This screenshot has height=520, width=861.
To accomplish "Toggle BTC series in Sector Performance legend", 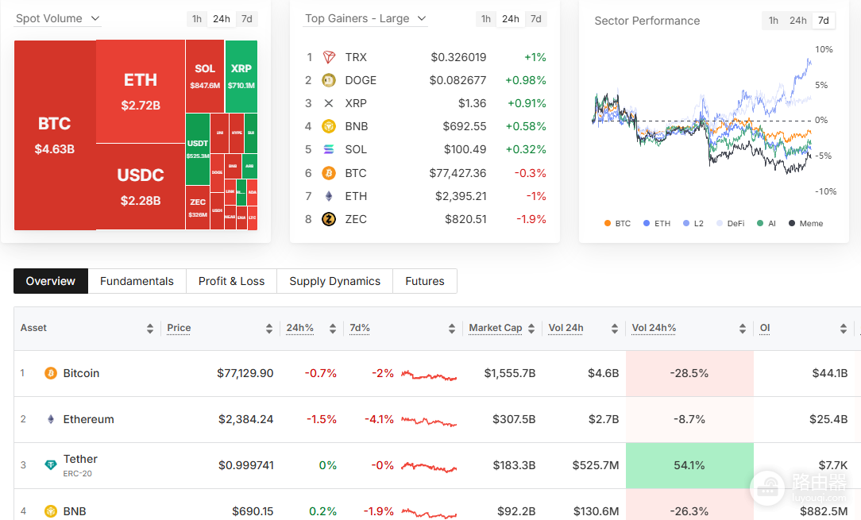I will [617, 224].
